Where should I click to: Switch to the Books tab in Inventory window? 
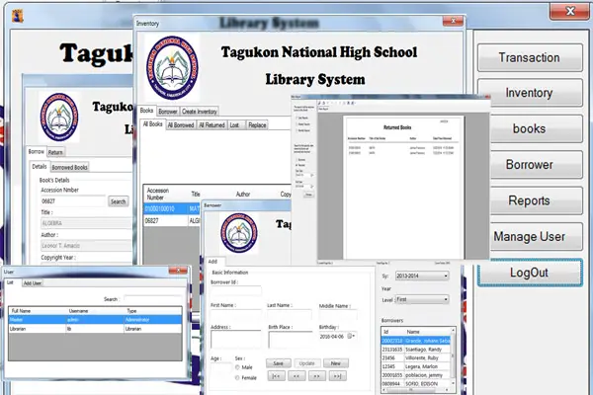(146, 111)
